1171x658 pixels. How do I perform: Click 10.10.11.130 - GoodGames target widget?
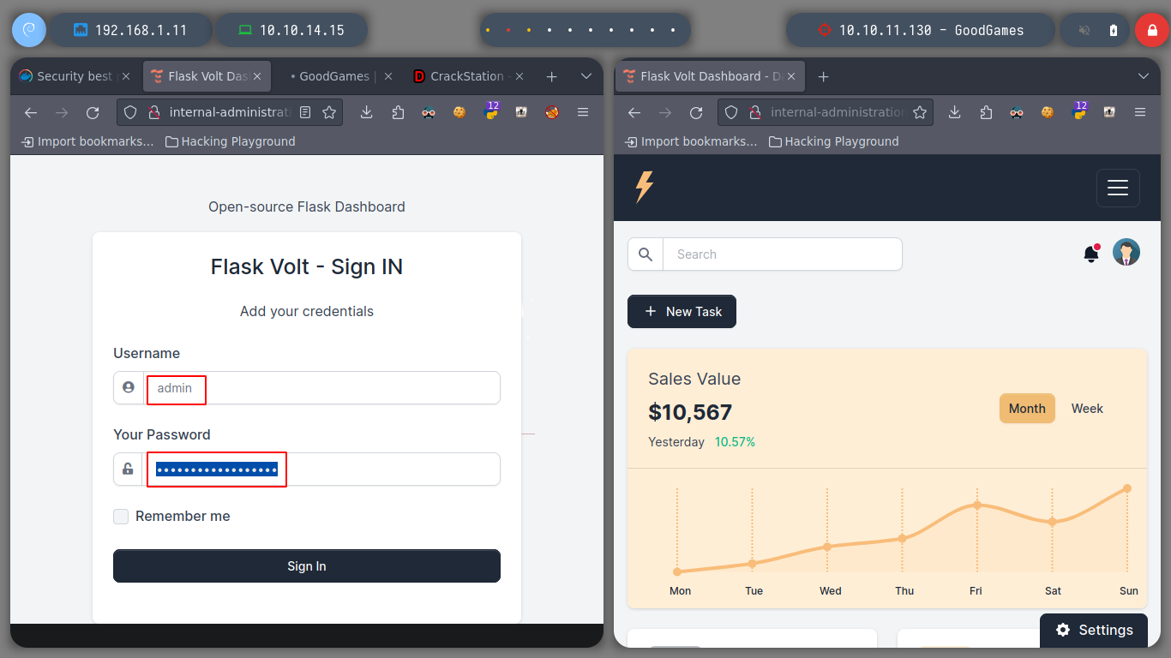(921, 30)
